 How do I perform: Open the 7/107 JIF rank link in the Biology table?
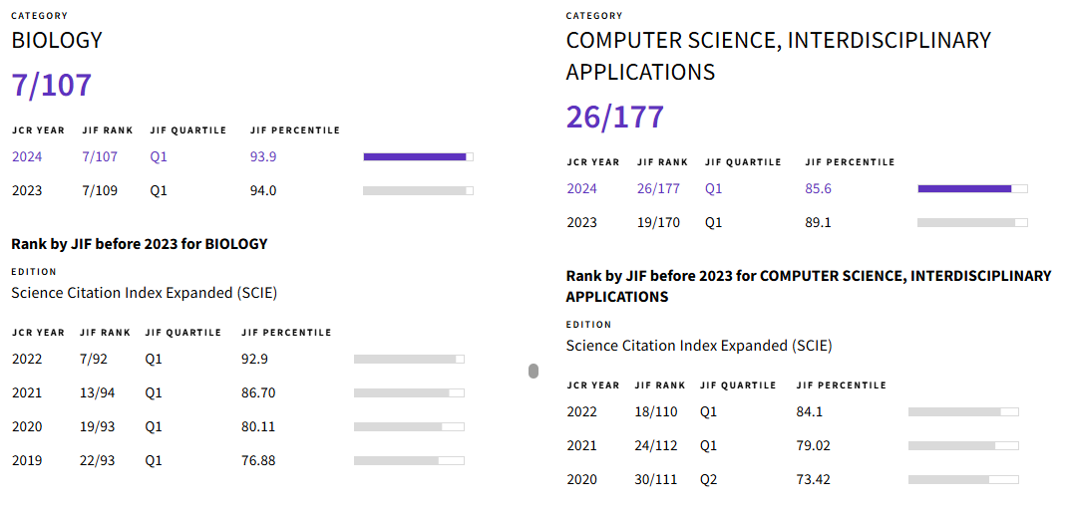click(100, 156)
